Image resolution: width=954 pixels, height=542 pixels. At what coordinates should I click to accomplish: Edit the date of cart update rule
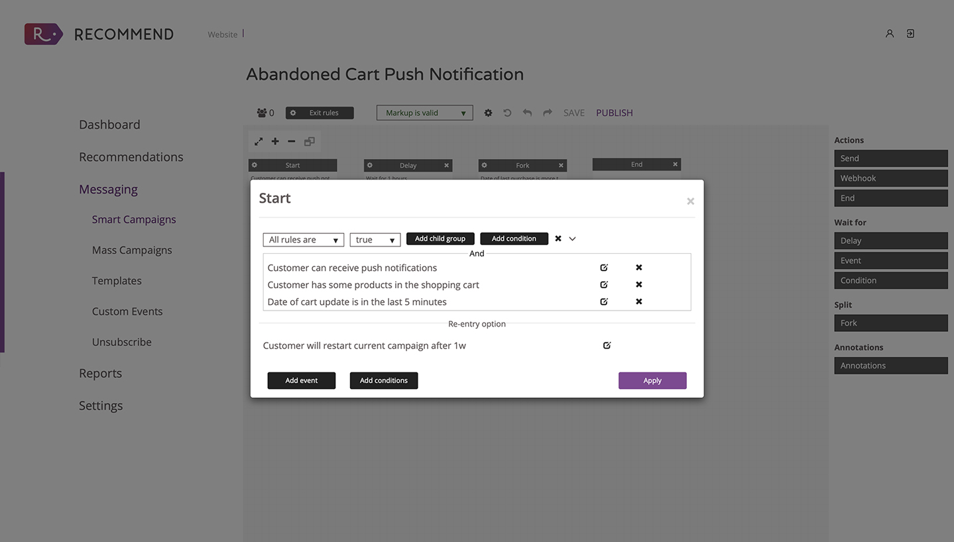tap(604, 301)
